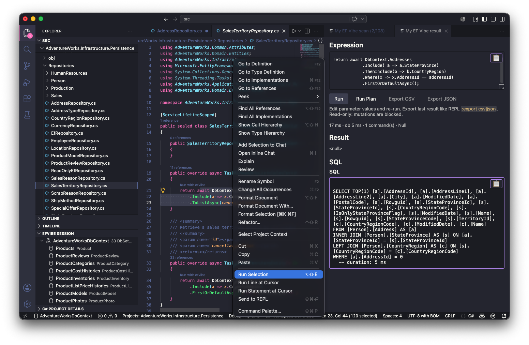Click the errors and warnings status indicator

(x=107, y=316)
